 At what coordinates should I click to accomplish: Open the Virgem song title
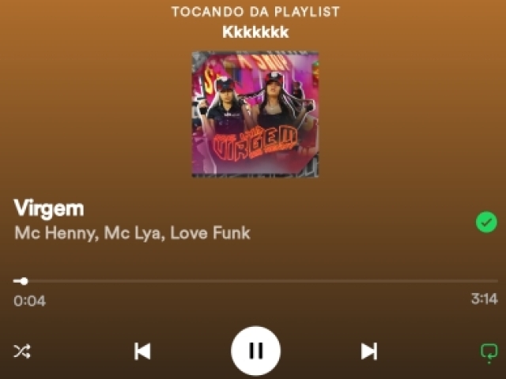click(49, 209)
